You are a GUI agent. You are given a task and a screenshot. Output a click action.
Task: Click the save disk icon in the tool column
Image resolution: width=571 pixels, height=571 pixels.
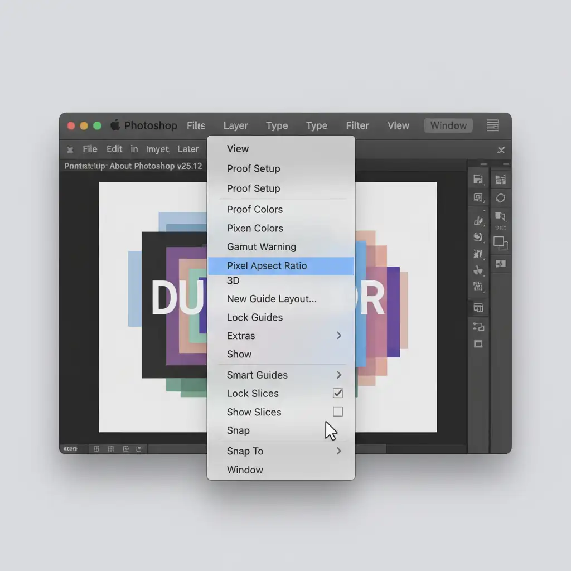[x=478, y=180]
